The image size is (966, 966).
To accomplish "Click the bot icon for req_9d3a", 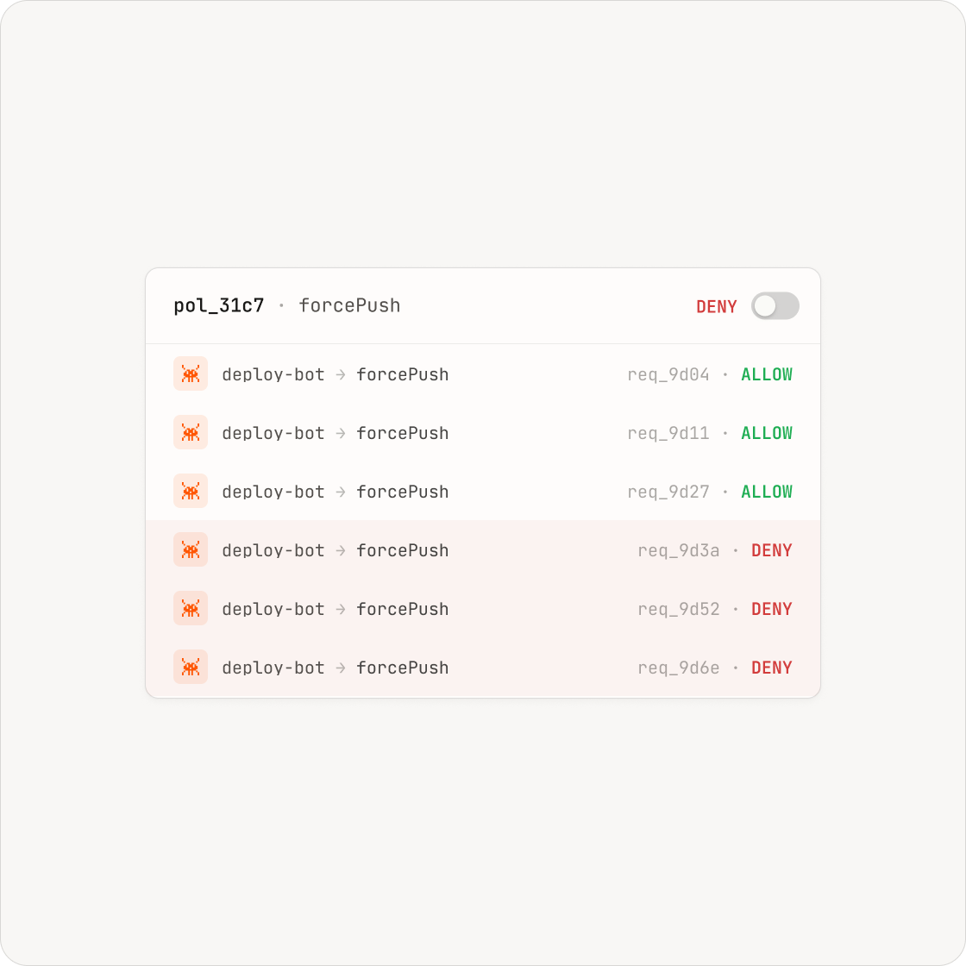I will [x=191, y=549].
